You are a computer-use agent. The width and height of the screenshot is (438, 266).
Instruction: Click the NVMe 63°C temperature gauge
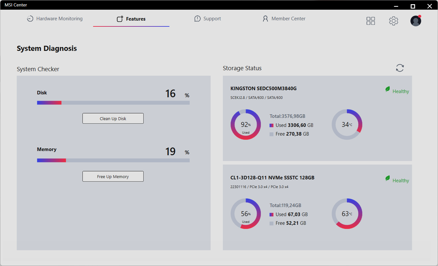(x=347, y=214)
